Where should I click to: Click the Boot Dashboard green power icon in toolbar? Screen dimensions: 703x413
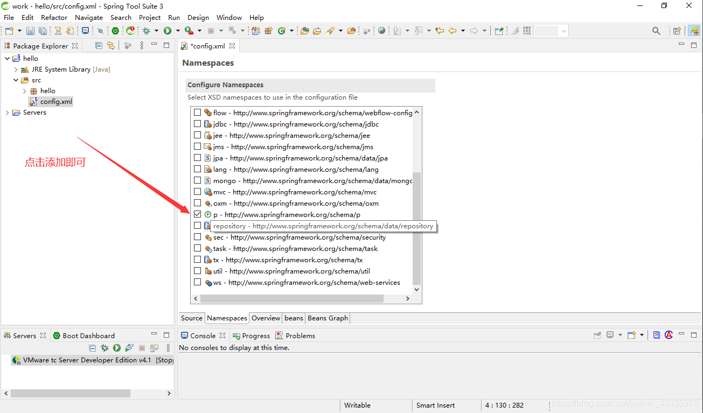[115, 31]
